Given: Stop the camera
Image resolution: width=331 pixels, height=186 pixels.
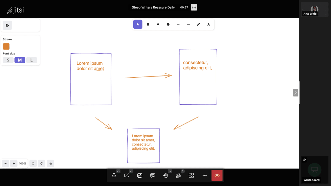Looking at the screenshot, I should click(127, 175).
